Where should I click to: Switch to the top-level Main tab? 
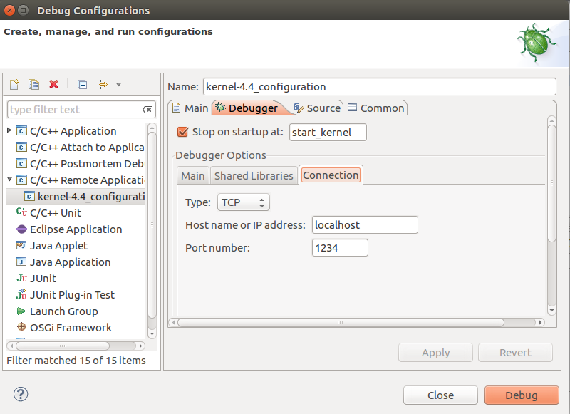[x=190, y=108]
